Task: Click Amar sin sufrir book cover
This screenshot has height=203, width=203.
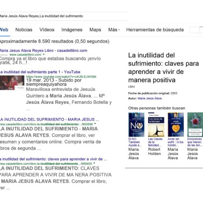Action: click(176, 125)
